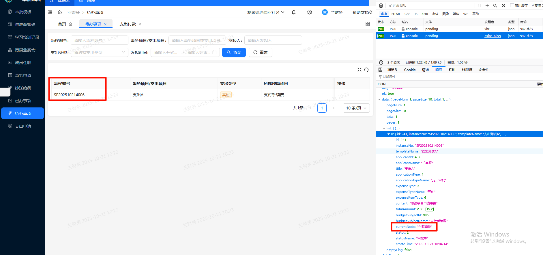Image resolution: width=543 pixels, height=255 pixels.
Task: Collapse the data node in JSON tree
Action: pyautogui.click(x=379, y=99)
